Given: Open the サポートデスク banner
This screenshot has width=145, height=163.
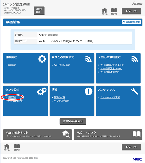Looking at the screenshot, I should [108, 135].
